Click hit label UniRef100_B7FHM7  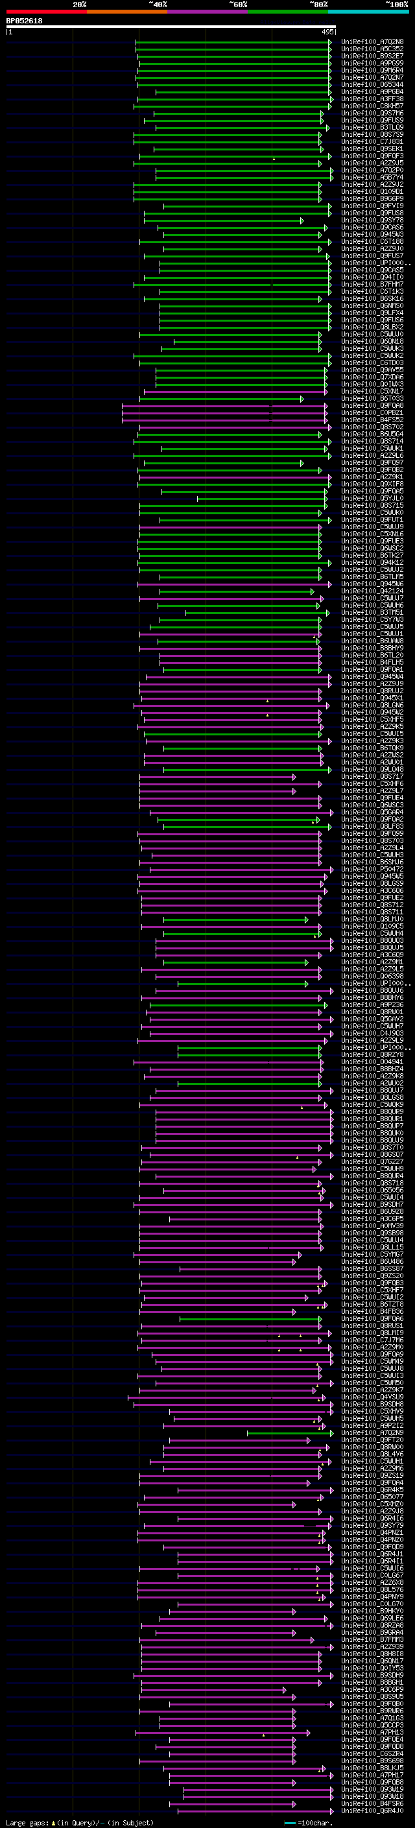[372, 285]
